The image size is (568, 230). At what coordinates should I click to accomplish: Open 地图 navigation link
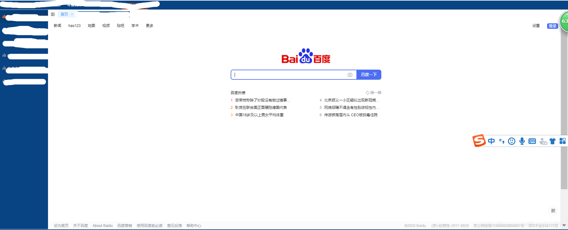tap(91, 26)
